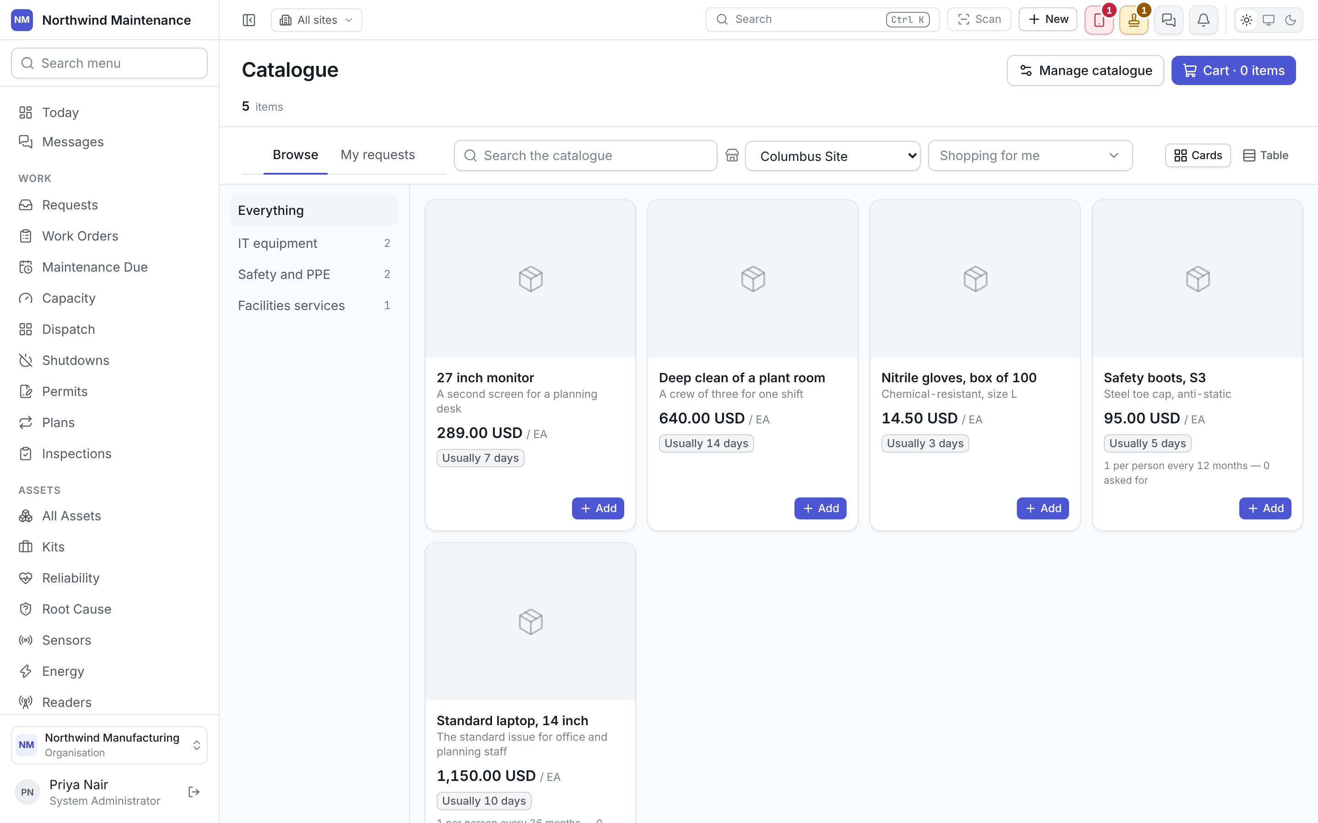The width and height of the screenshot is (1318, 823).
Task: Add 27 inch monitor to cart
Action: tap(598, 508)
